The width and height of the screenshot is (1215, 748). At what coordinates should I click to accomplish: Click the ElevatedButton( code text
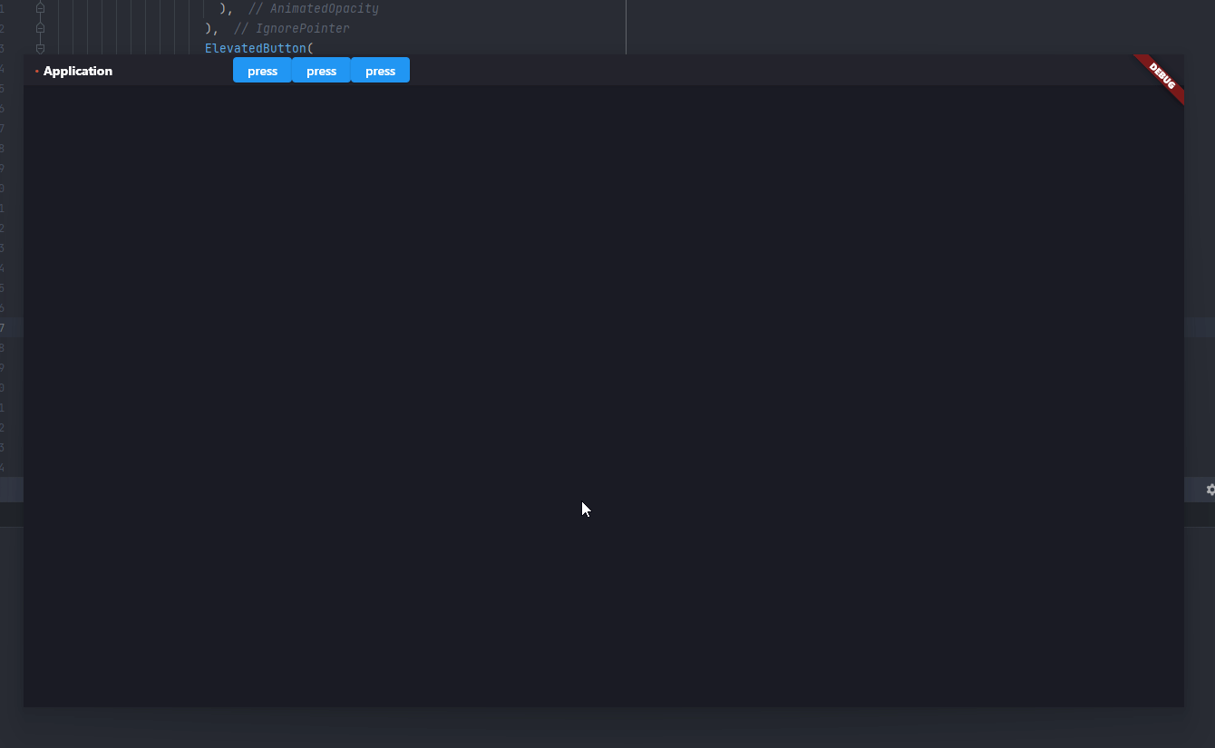point(258,47)
